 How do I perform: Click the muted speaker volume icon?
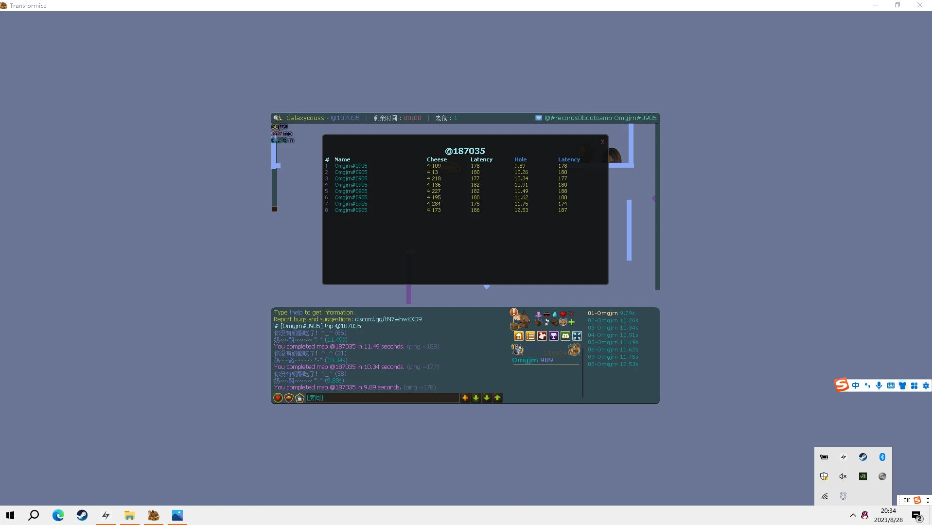tap(844, 476)
